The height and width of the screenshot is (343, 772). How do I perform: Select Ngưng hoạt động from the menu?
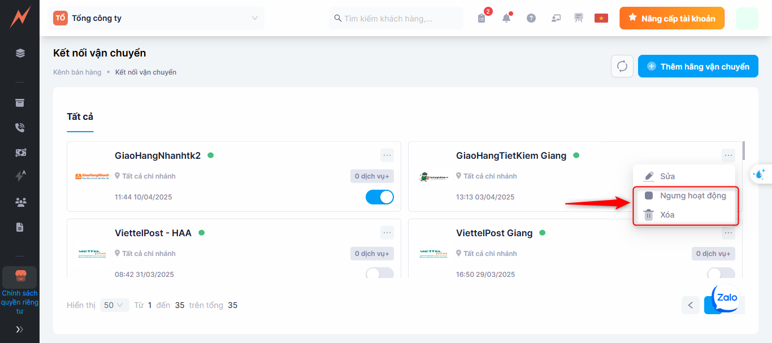click(692, 196)
